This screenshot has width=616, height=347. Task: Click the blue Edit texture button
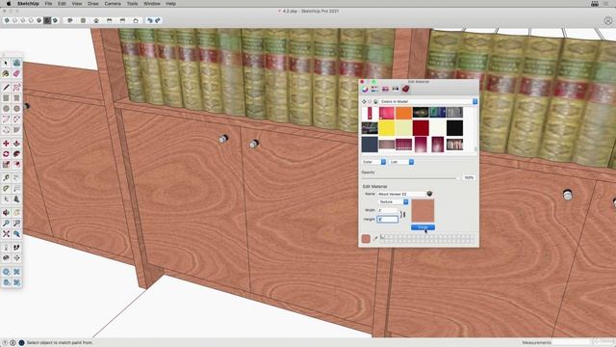click(423, 227)
